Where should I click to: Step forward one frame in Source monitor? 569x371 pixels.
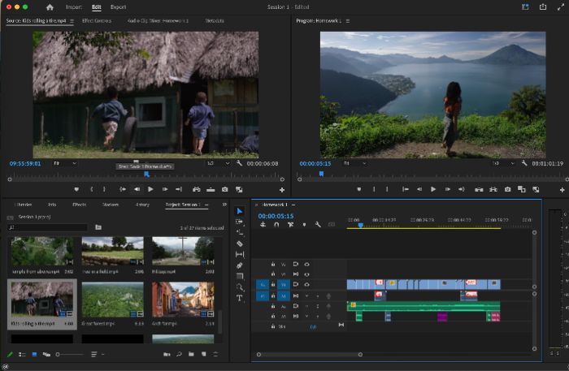click(x=165, y=189)
